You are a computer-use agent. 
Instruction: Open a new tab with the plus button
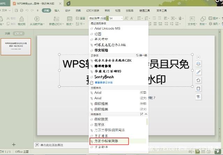[68, 3]
